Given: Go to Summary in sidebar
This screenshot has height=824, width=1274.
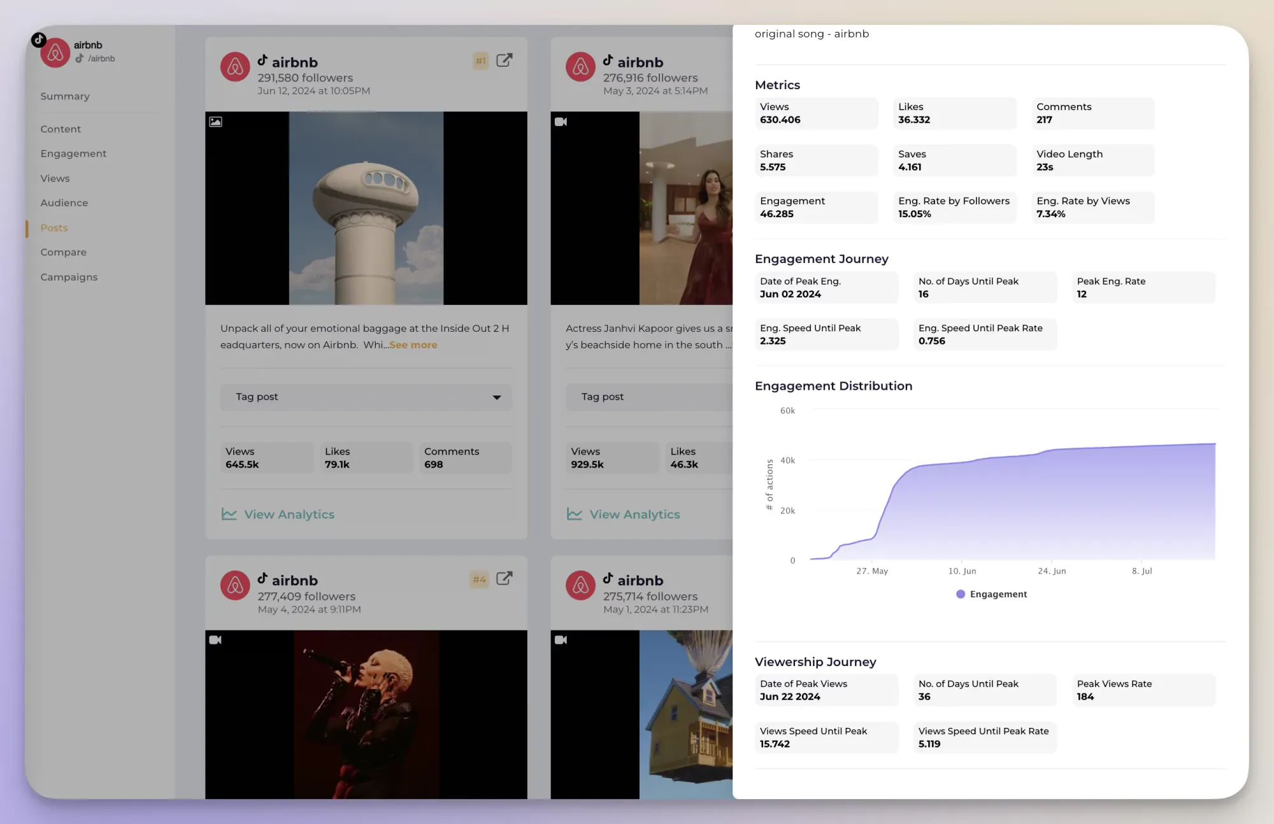Looking at the screenshot, I should pyautogui.click(x=65, y=96).
